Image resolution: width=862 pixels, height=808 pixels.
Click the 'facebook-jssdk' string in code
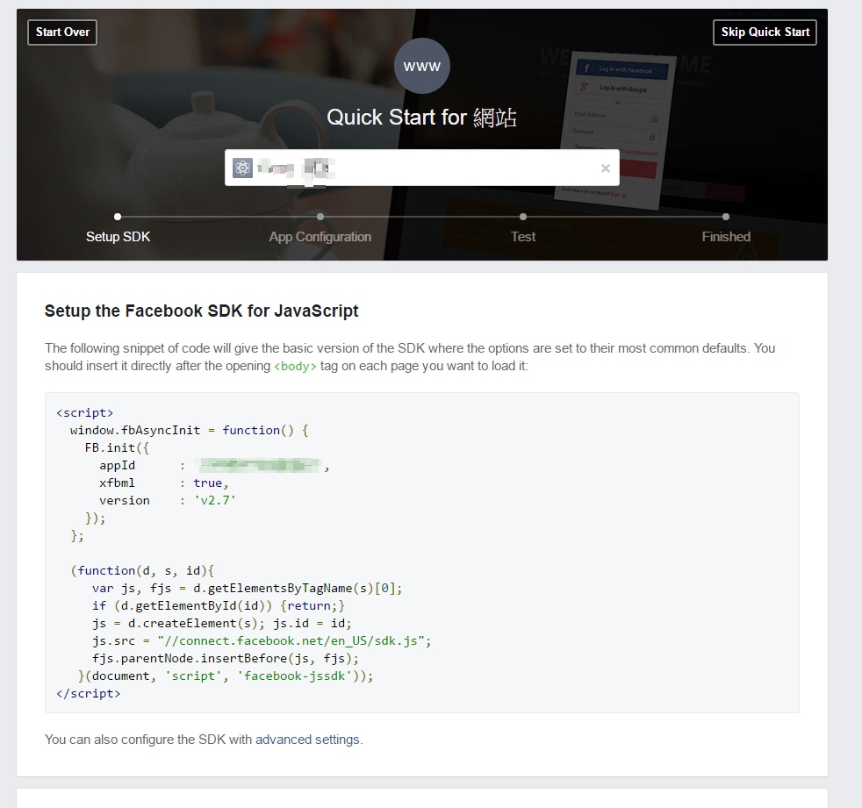294,676
